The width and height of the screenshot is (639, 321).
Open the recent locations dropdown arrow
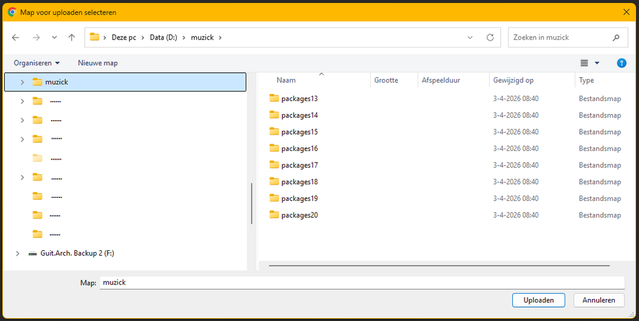tap(54, 38)
